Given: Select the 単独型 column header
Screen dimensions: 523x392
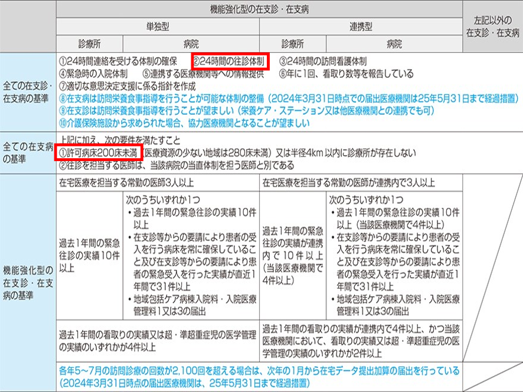Looking at the screenshot, I should coord(158,27).
